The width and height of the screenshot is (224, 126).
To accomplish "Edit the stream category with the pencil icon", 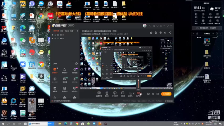I will [x=99, y=34].
